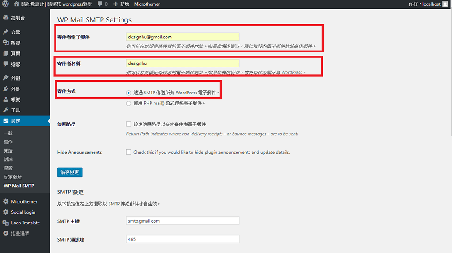Open the 外掛 menu item

coord(25,89)
